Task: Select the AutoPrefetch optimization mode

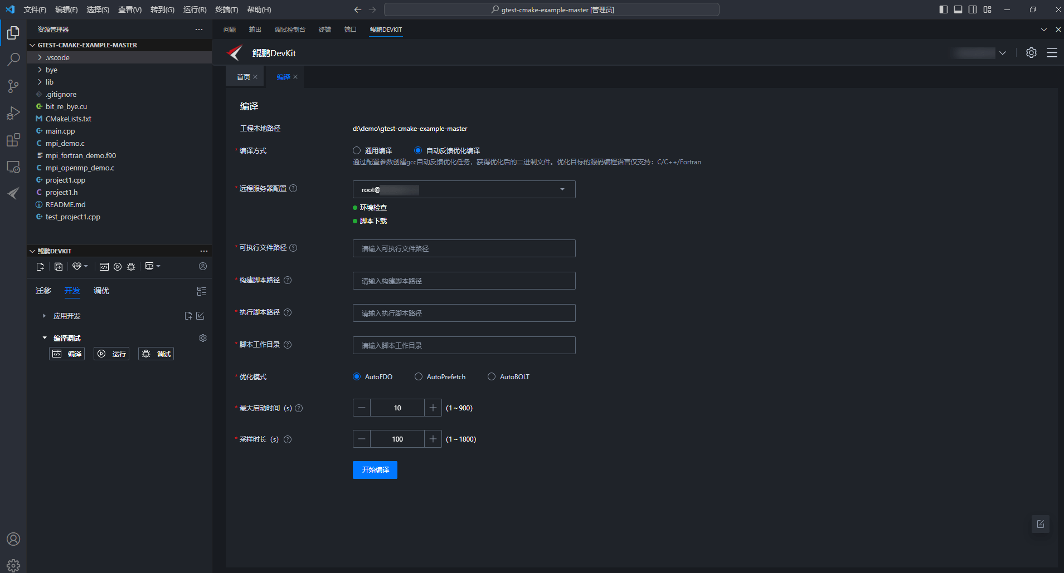Action: (419, 377)
